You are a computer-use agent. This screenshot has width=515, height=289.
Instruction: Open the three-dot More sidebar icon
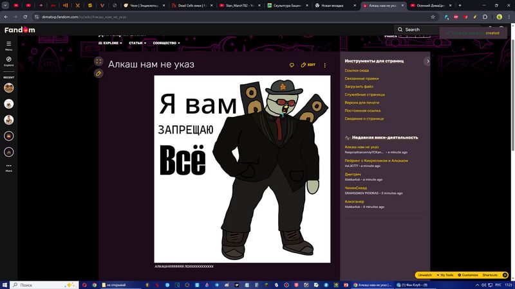click(9, 167)
